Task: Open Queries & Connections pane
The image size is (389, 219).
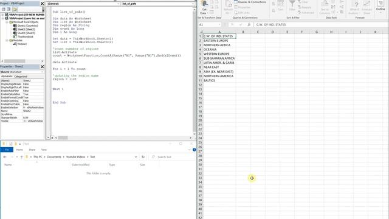Action: 250,2
